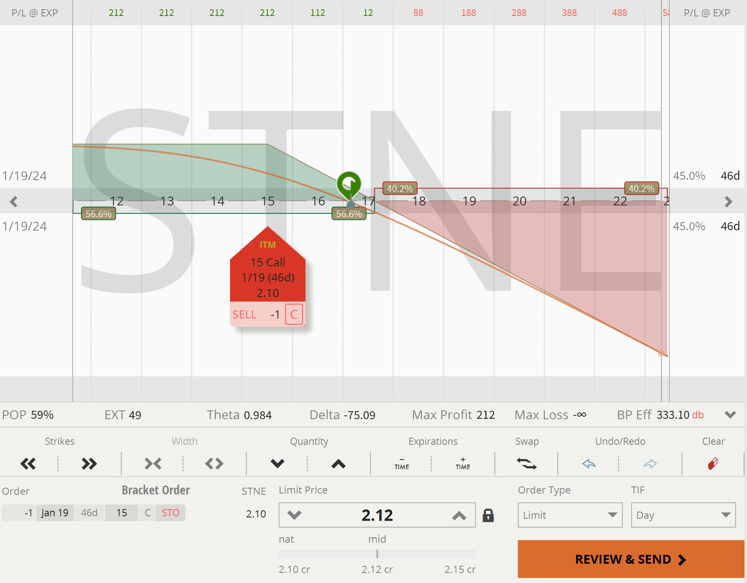Image resolution: width=747 pixels, height=583 pixels.
Task: Click the 2.15 cr price value
Action: click(x=460, y=569)
